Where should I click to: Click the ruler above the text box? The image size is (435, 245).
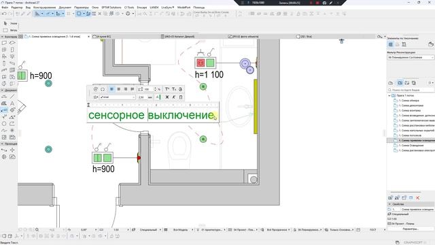pyautogui.click(x=153, y=105)
